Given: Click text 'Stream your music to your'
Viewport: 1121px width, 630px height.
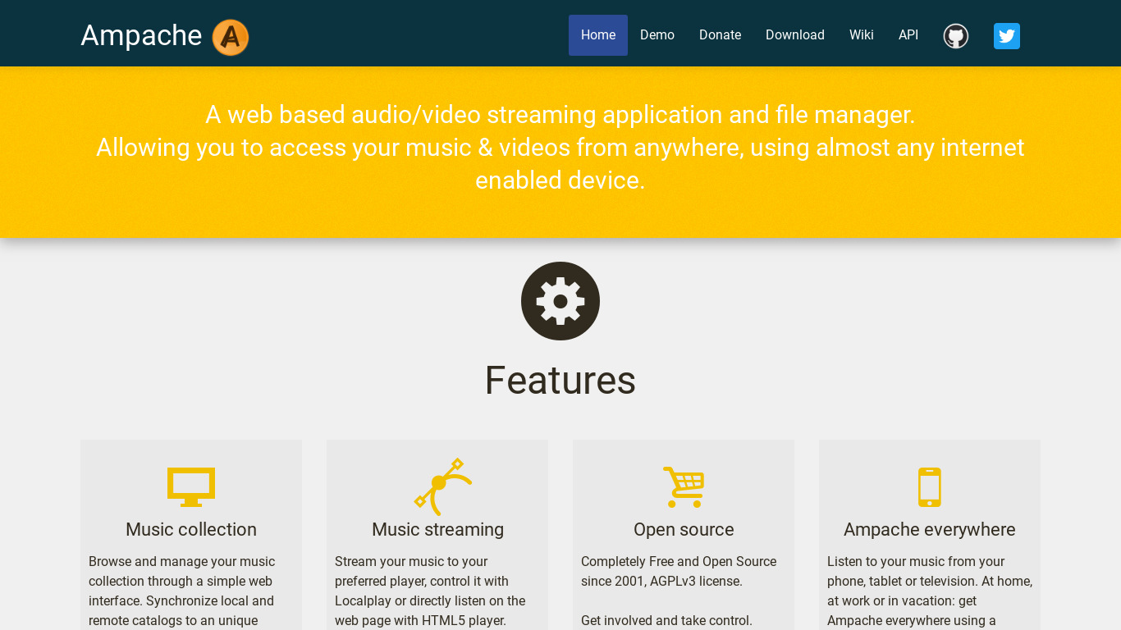Looking at the screenshot, I should 411,561.
